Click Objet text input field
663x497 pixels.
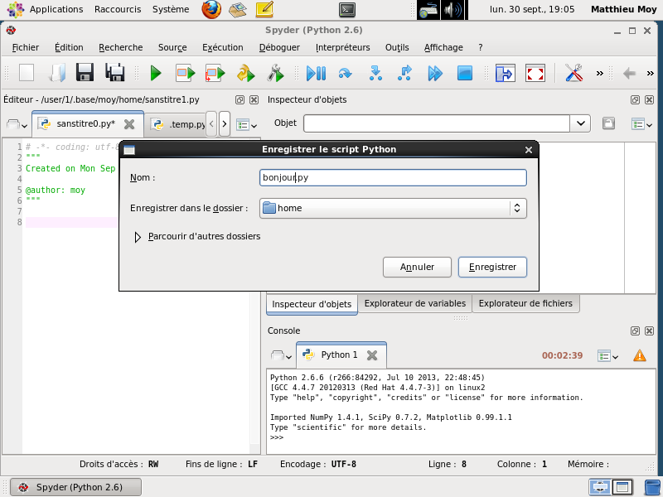click(437, 123)
